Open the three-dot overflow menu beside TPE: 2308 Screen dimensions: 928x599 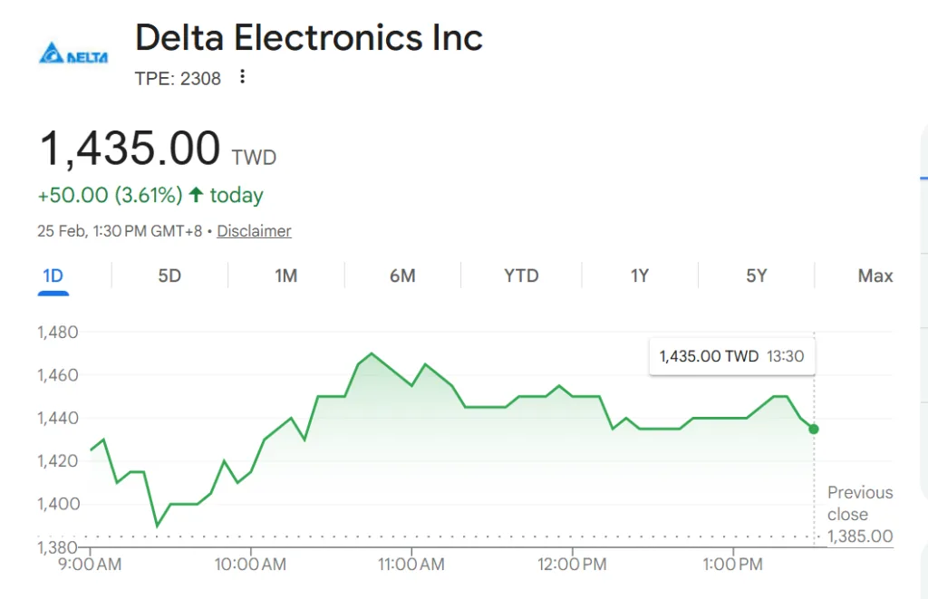coord(243,78)
